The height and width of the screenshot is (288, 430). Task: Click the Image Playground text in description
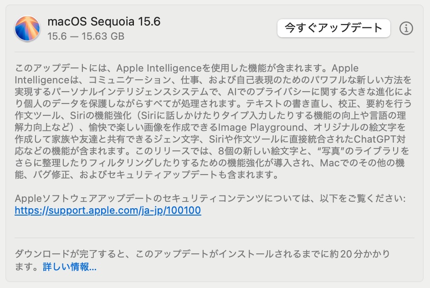tap(261, 128)
